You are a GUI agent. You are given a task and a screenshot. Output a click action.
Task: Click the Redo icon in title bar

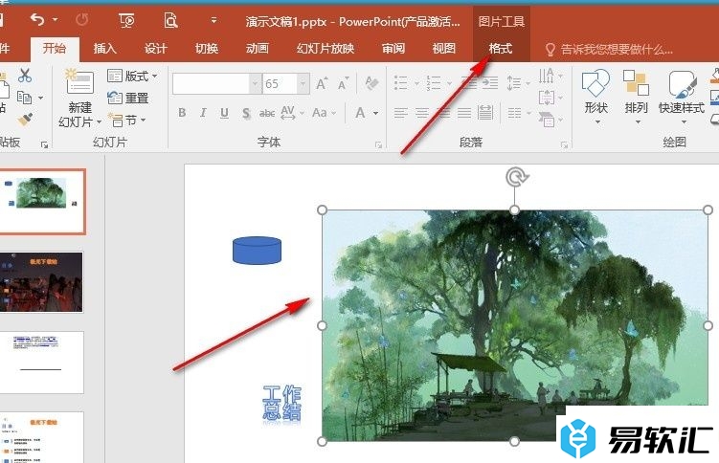[82, 20]
